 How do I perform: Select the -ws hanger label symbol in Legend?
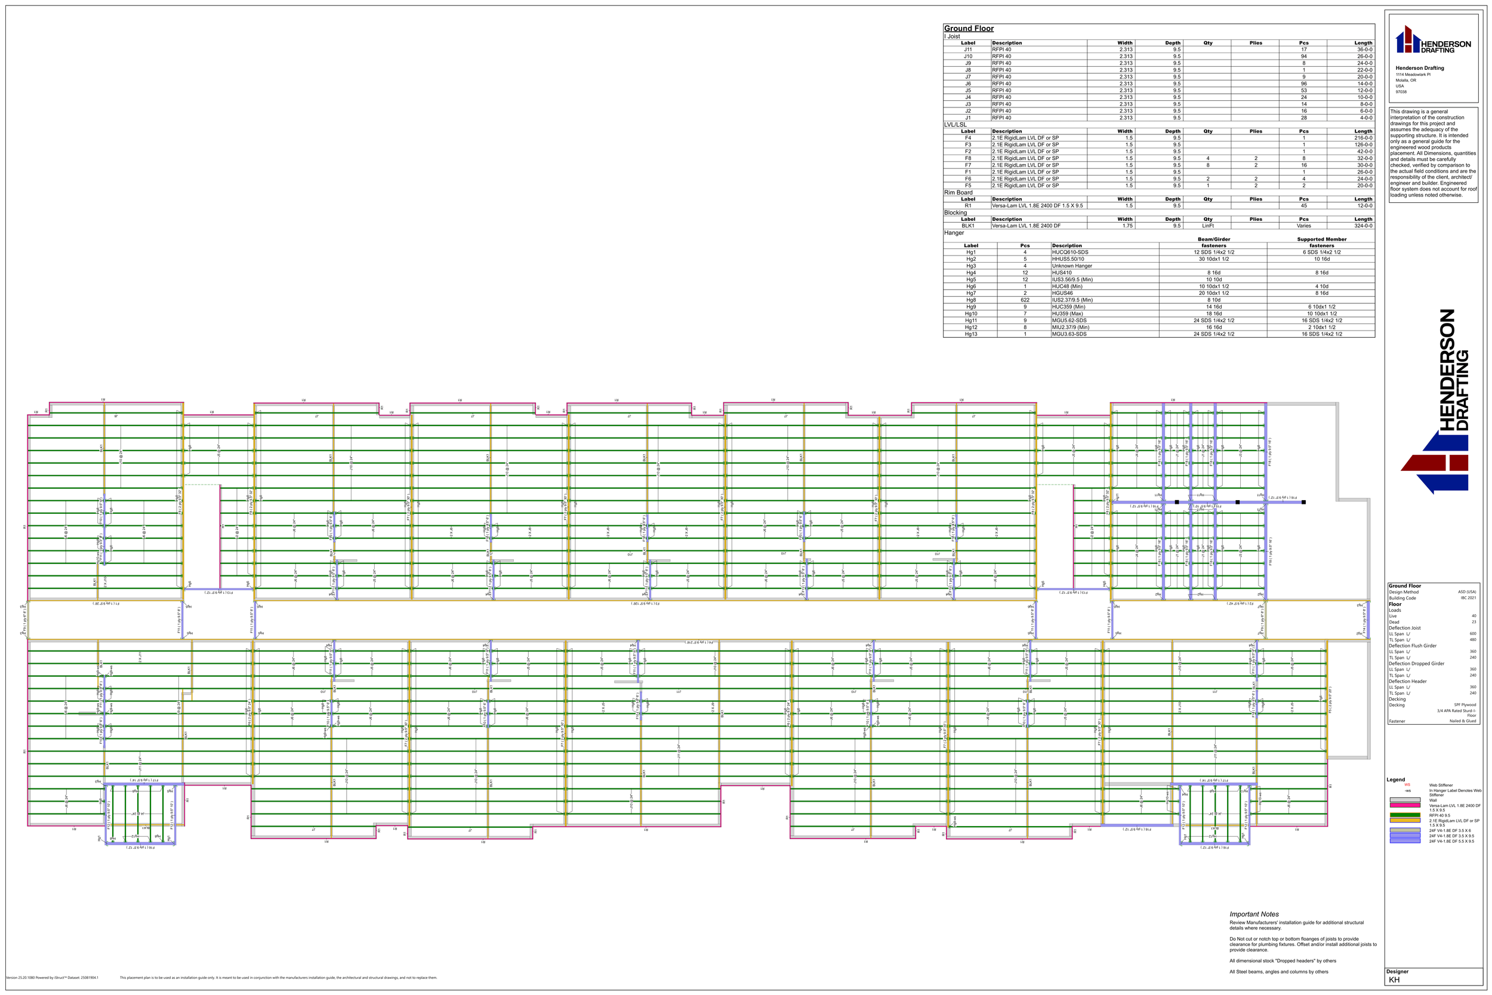coord(1408,791)
